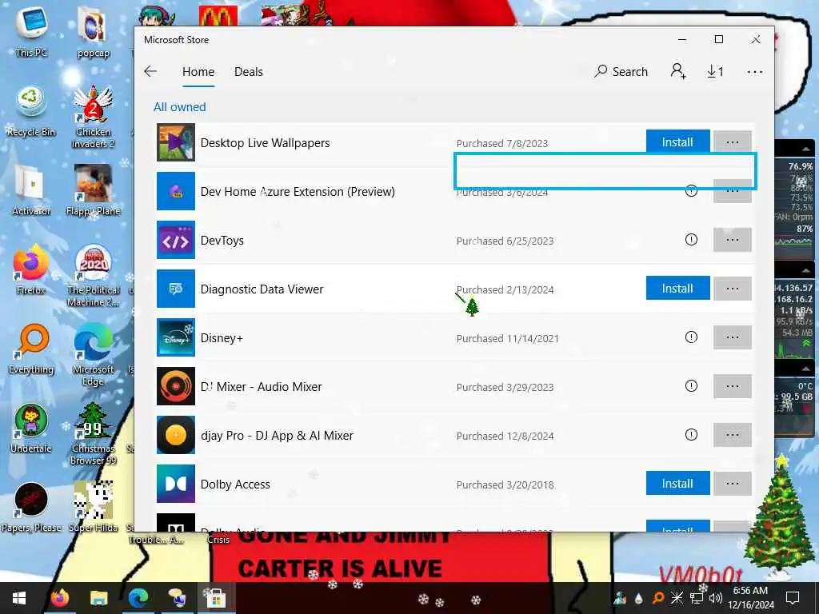
Task: Select Recycle Bin desktop icon
Action: [31, 110]
